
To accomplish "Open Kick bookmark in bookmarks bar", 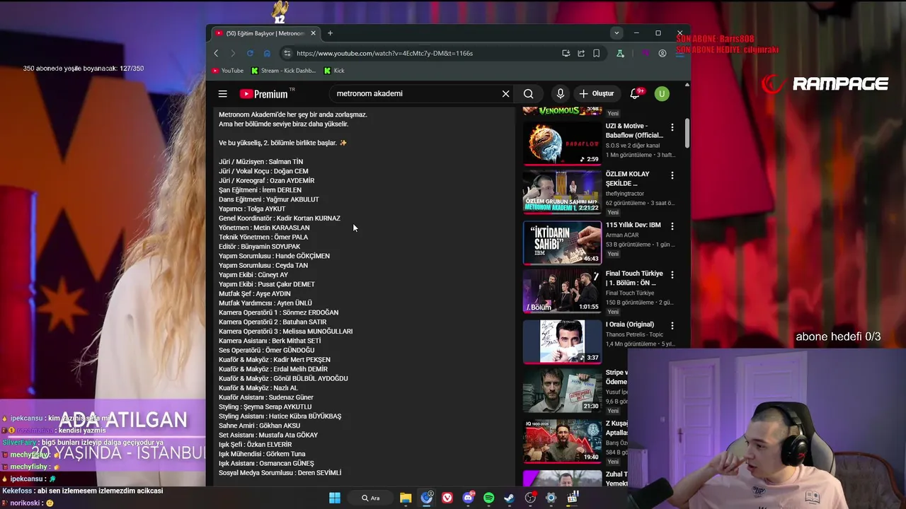I will click(334, 71).
